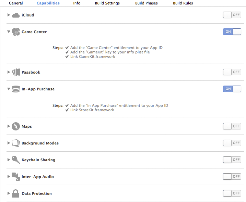Click the Keychain Sharing key icon

16,160
